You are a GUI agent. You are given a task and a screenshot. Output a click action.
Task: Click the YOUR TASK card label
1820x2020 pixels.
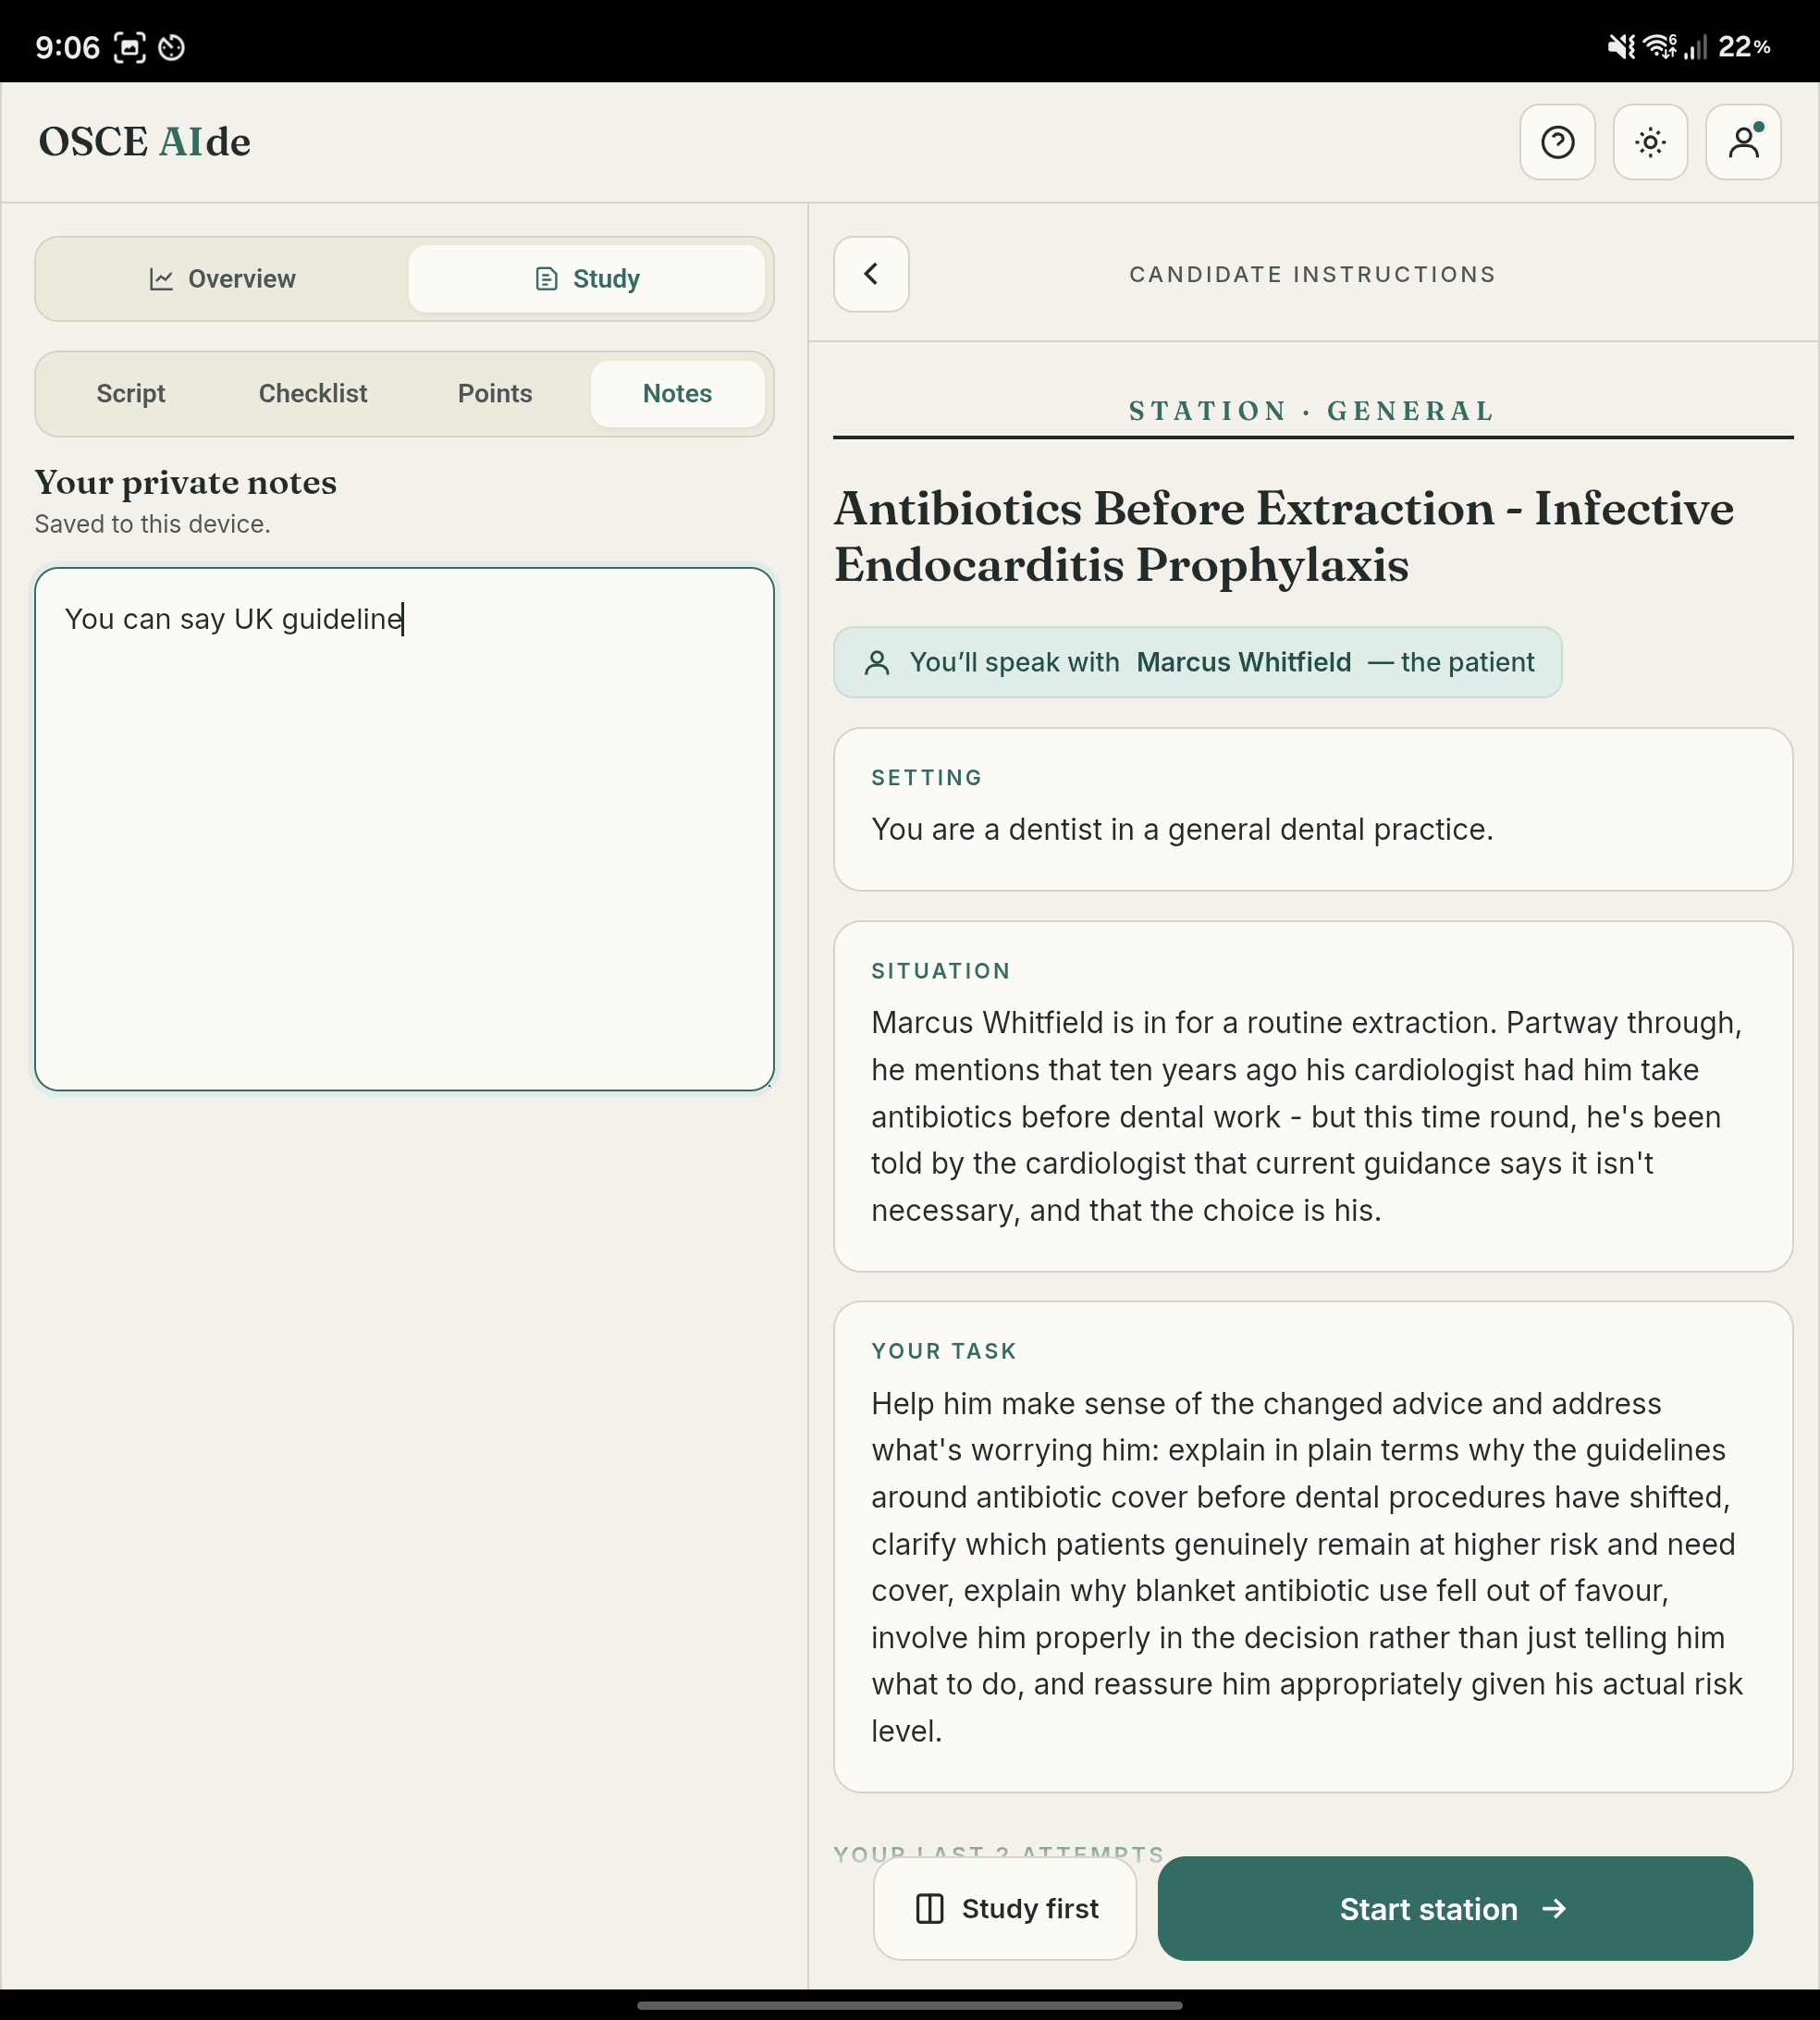coord(944,1351)
